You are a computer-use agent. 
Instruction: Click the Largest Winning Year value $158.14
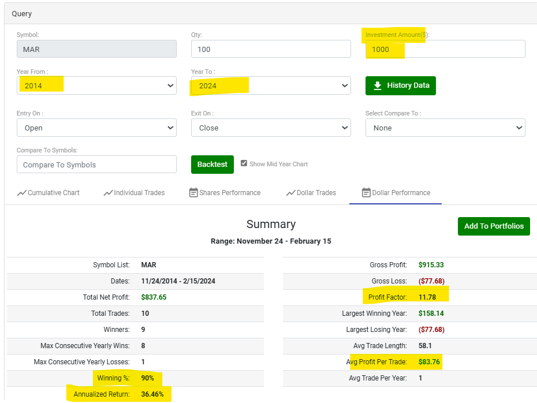point(431,314)
